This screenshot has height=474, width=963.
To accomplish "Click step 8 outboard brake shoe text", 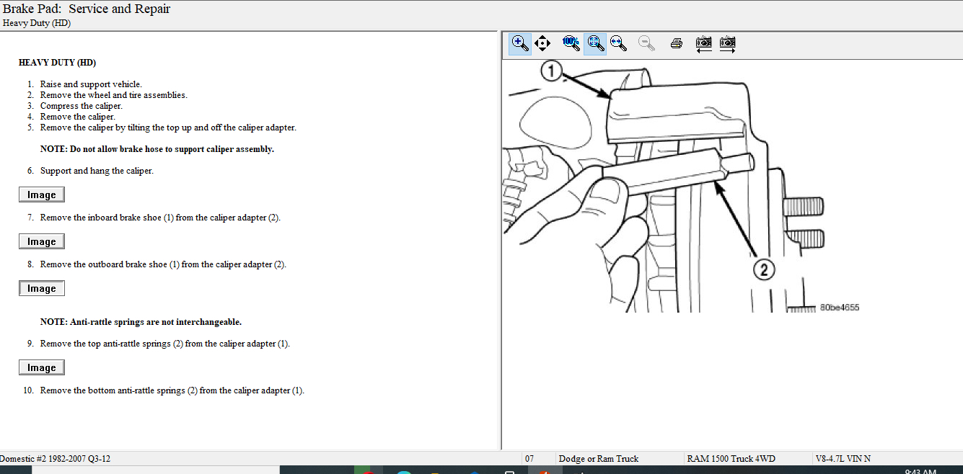I will (x=163, y=264).
